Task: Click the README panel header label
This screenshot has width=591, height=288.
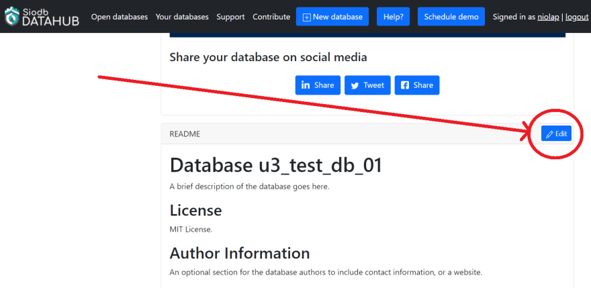Action: coord(185,134)
